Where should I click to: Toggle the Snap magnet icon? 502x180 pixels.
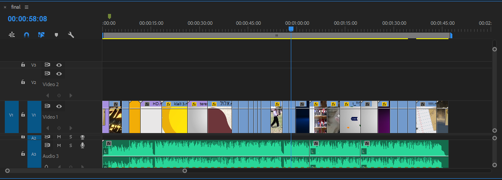[x=27, y=35]
